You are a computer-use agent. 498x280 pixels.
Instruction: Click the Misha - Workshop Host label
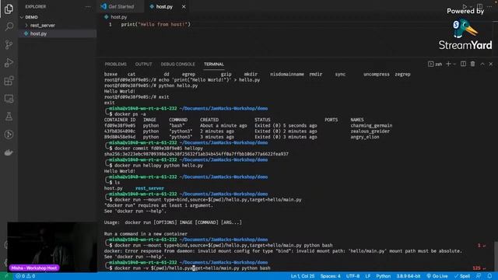click(34, 268)
